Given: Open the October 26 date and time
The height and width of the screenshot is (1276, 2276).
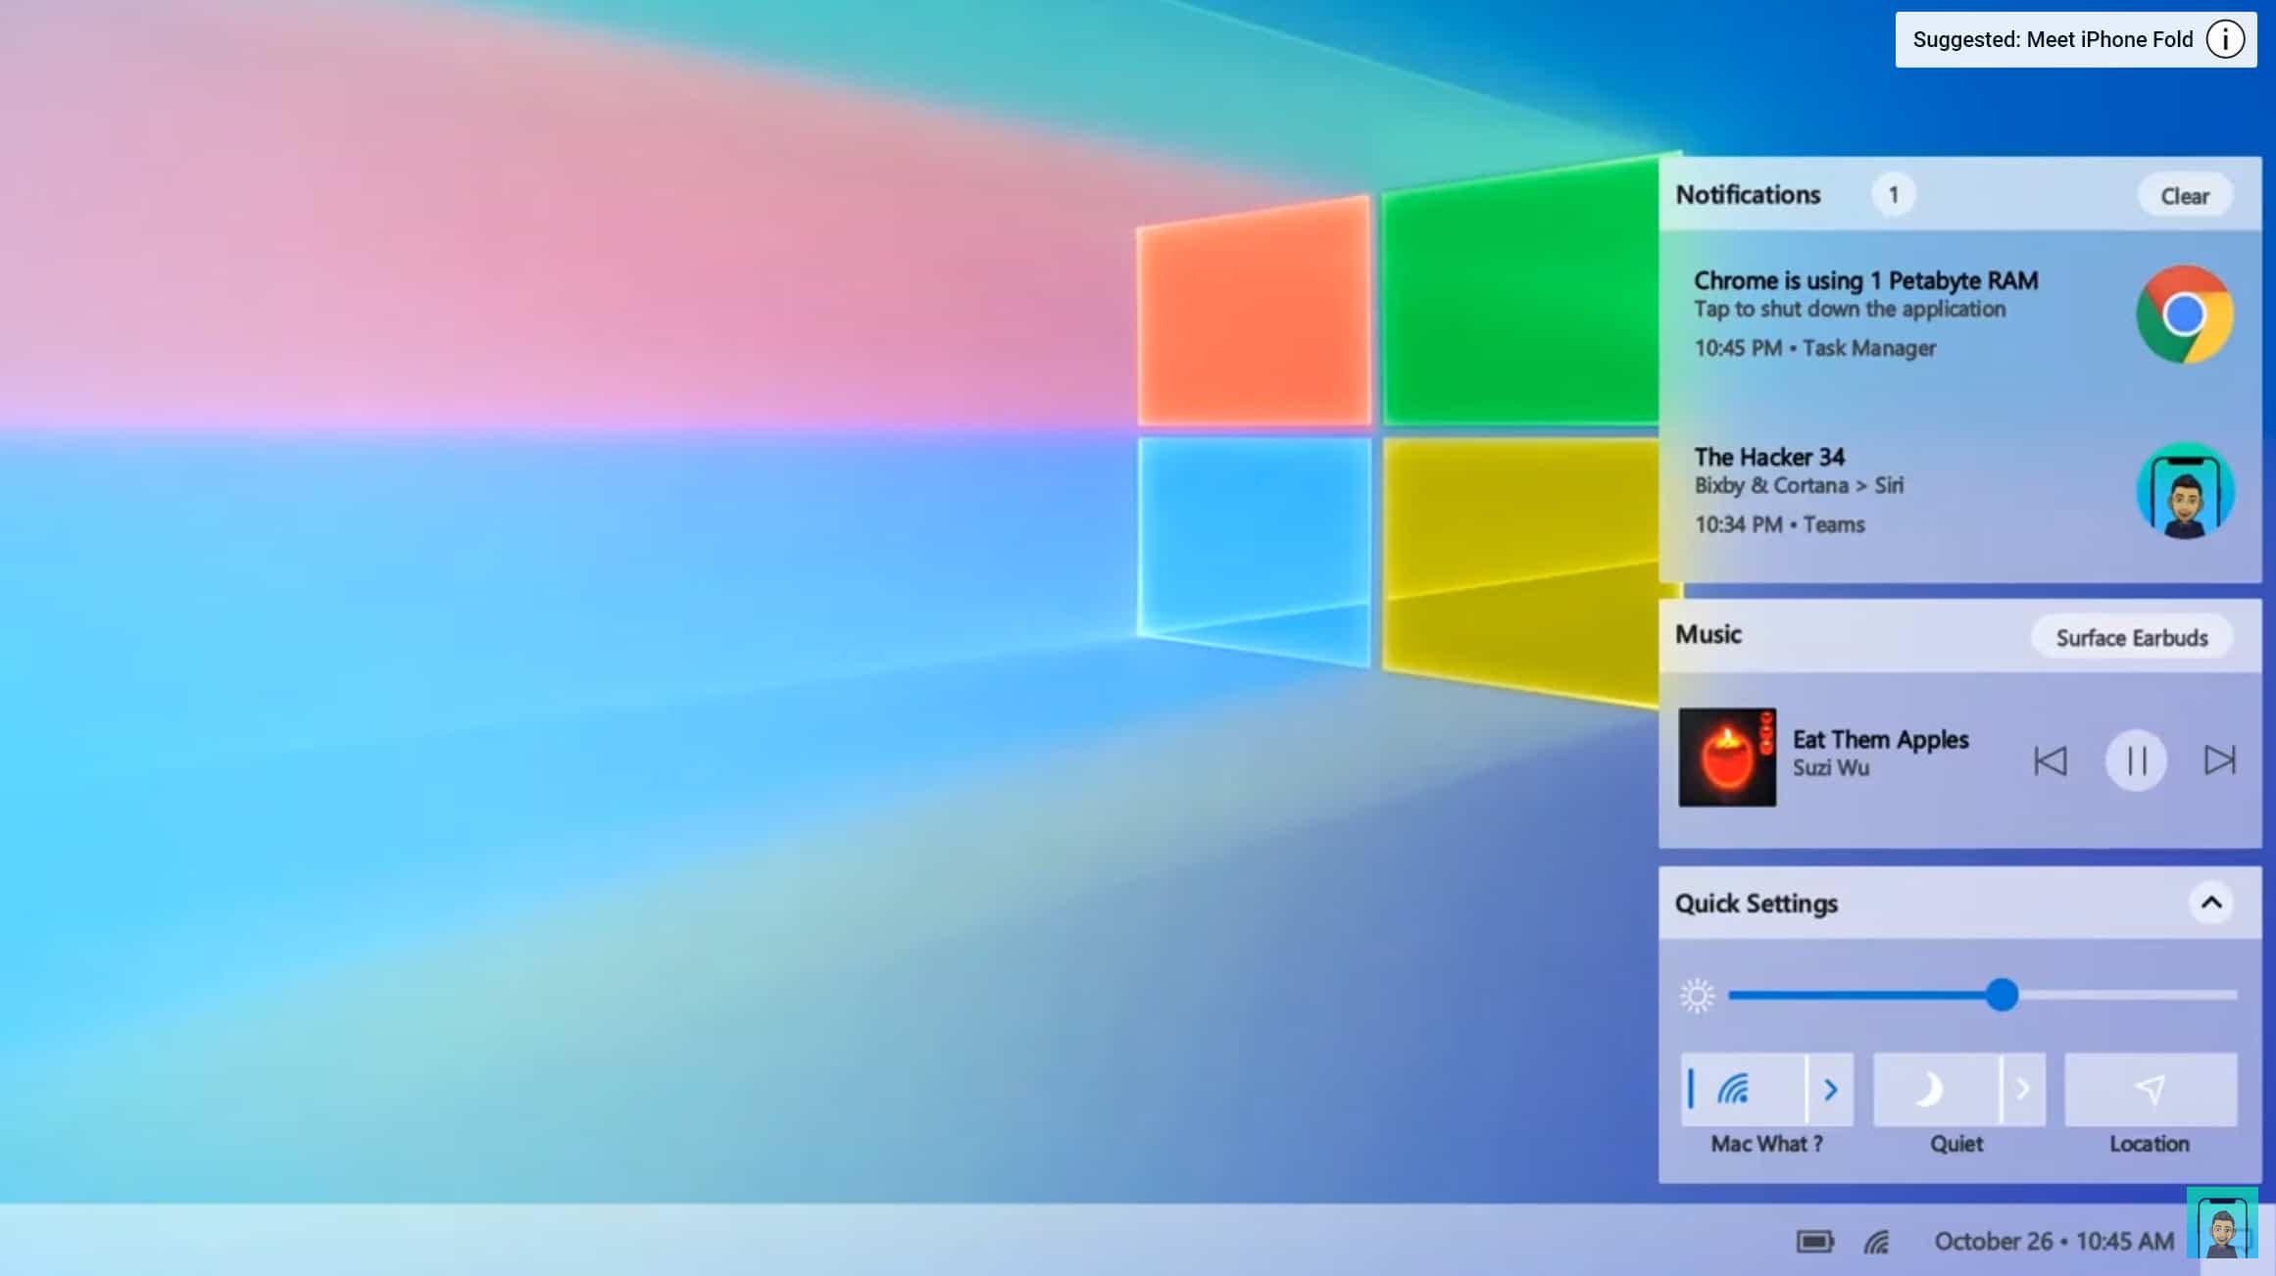Looking at the screenshot, I should click(2053, 1242).
